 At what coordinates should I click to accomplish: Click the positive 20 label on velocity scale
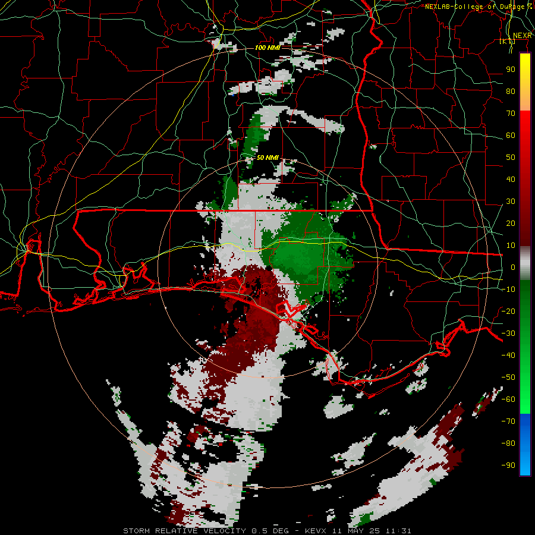(511, 223)
